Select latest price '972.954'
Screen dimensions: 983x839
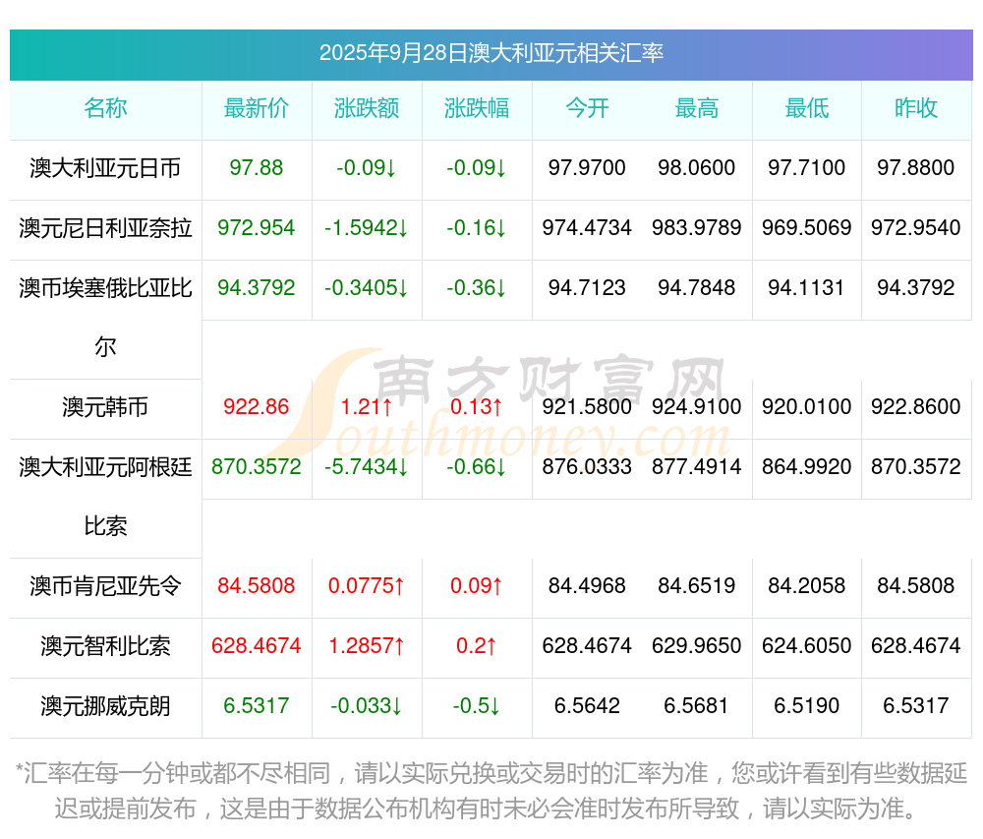(x=257, y=228)
